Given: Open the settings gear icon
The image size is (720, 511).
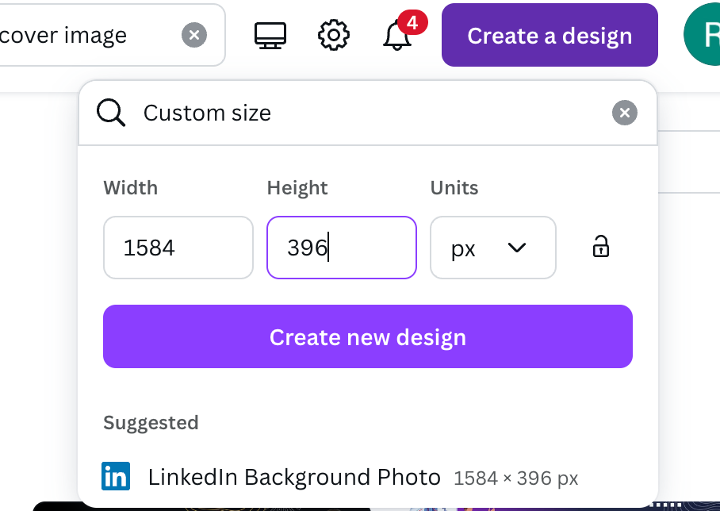Looking at the screenshot, I should (x=333, y=36).
